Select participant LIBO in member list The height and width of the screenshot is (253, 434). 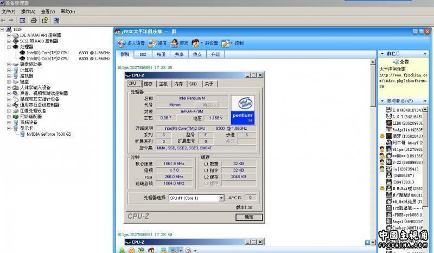(x=404, y=123)
